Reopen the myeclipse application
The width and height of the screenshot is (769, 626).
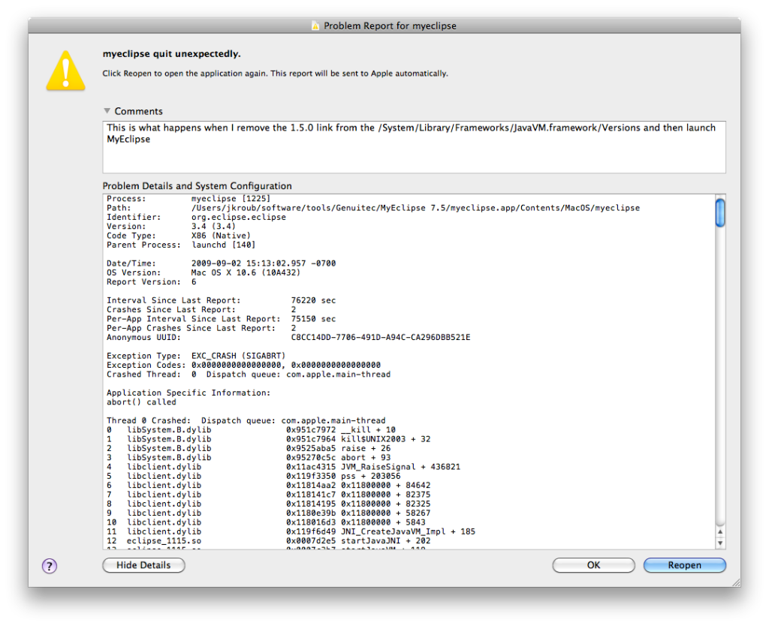point(685,565)
